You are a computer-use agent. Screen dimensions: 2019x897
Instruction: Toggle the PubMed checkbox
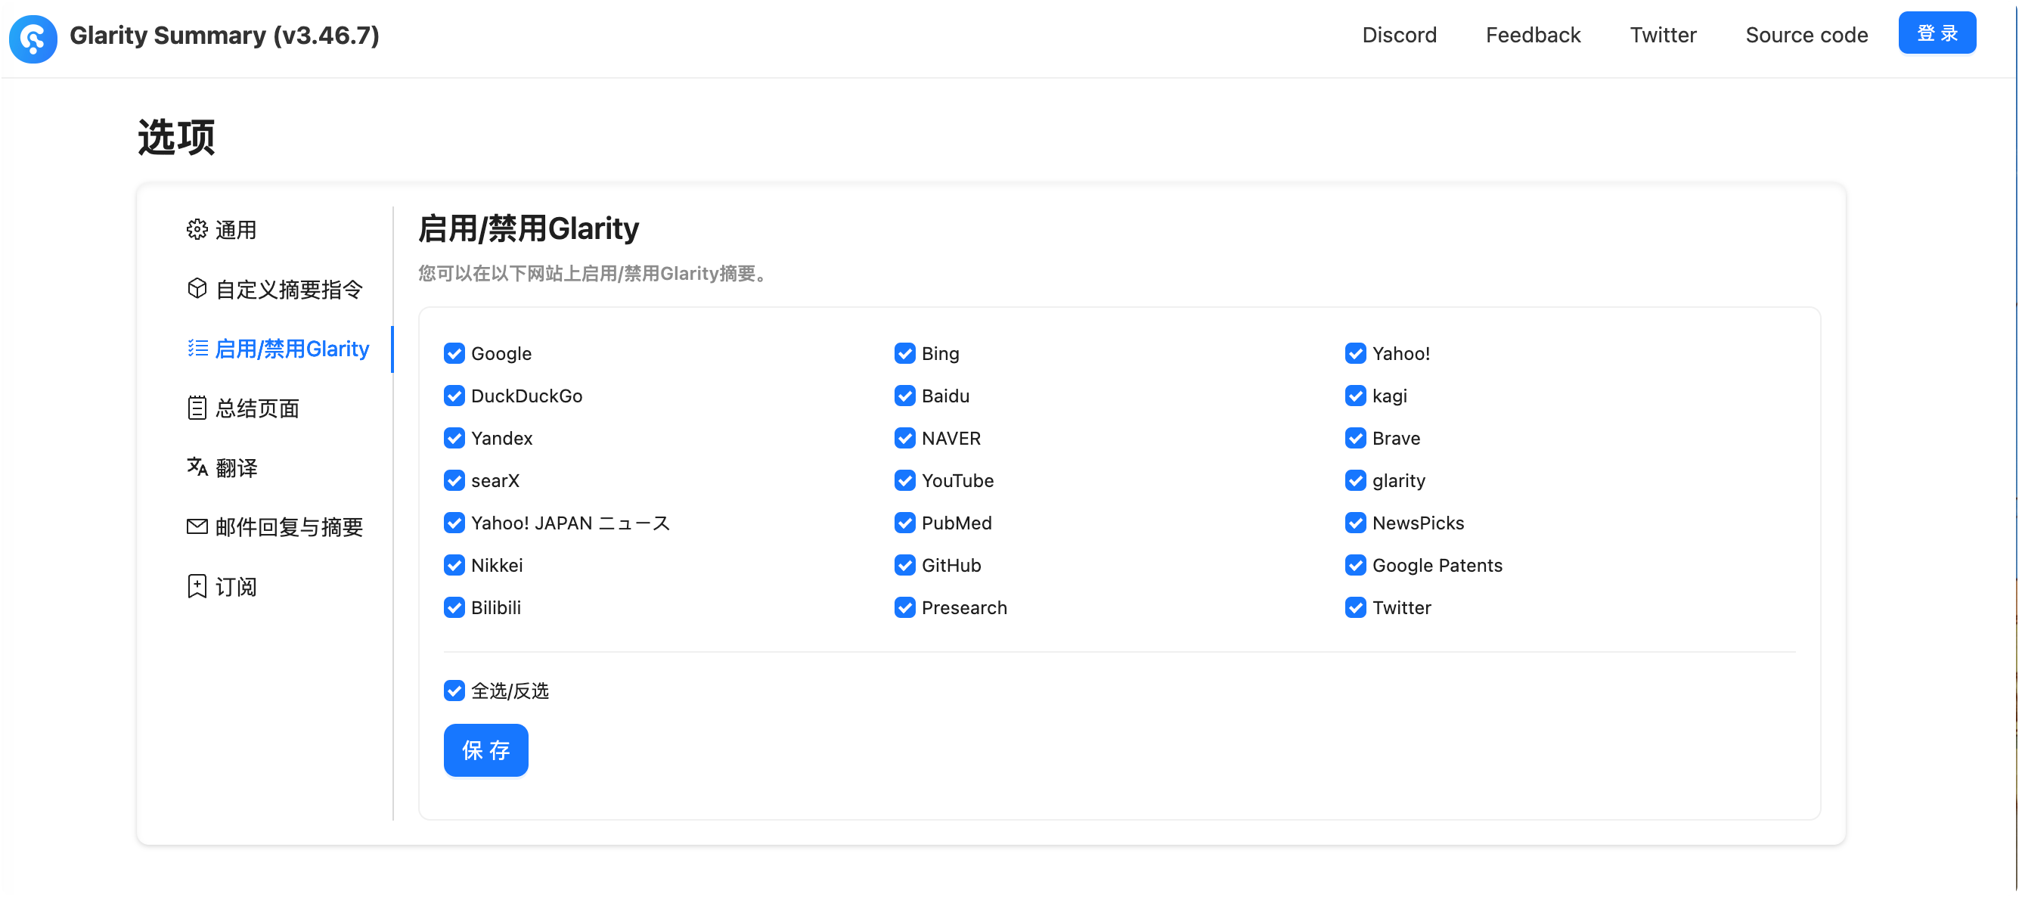(x=904, y=523)
